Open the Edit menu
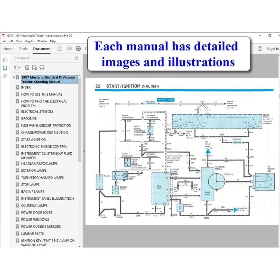 11,41
